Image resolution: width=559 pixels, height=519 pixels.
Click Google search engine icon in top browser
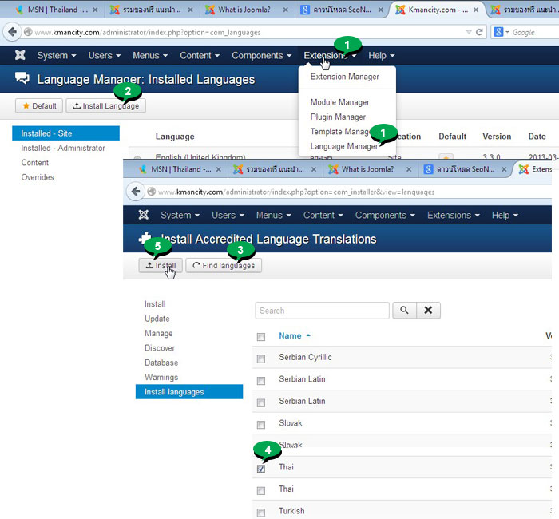point(498,32)
